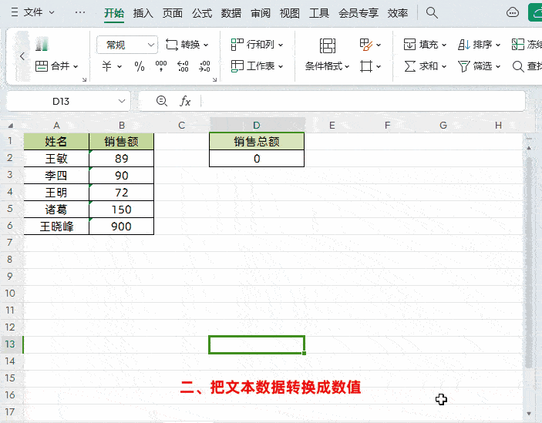Image resolution: width=542 pixels, height=423 pixels.
Task: Switch to the 视图 tab
Action: [x=290, y=13]
